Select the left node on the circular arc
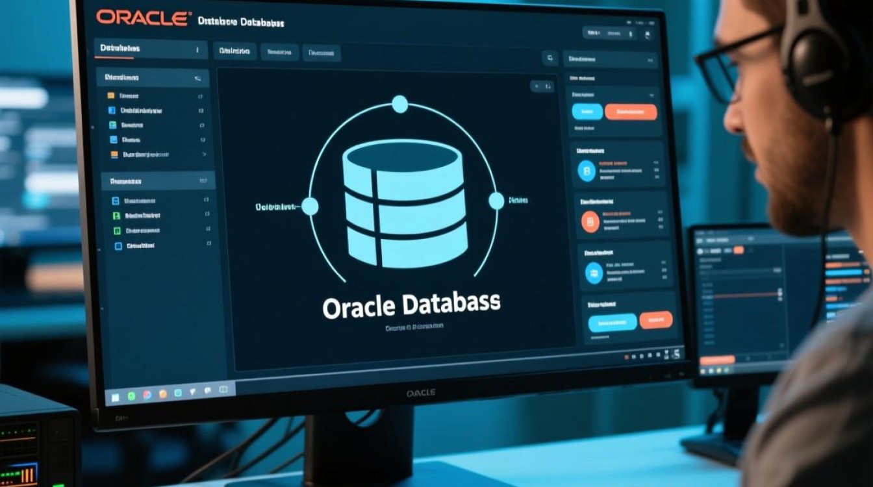 [x=310, y=206]
